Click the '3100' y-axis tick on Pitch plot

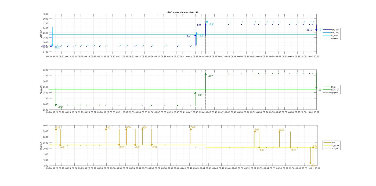point(46,76)
